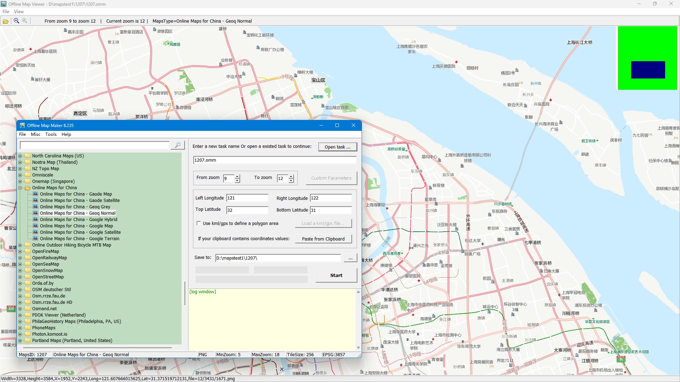Click the search magnifier button in Map Maker
The width and height of the screenshot is (680, 382).
177,145
